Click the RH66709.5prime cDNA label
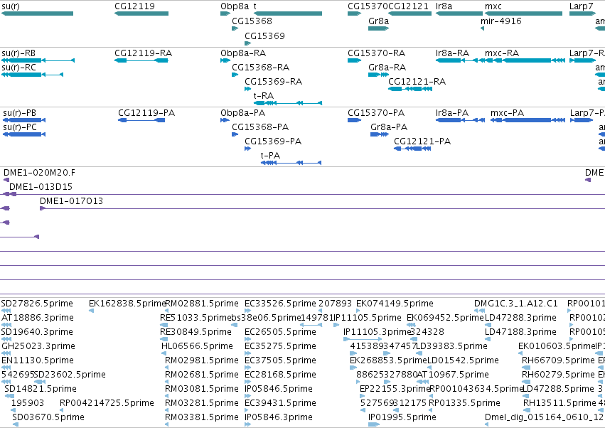Image resolution: width=605 pixels, height=428 pixels. coord(558,360)
